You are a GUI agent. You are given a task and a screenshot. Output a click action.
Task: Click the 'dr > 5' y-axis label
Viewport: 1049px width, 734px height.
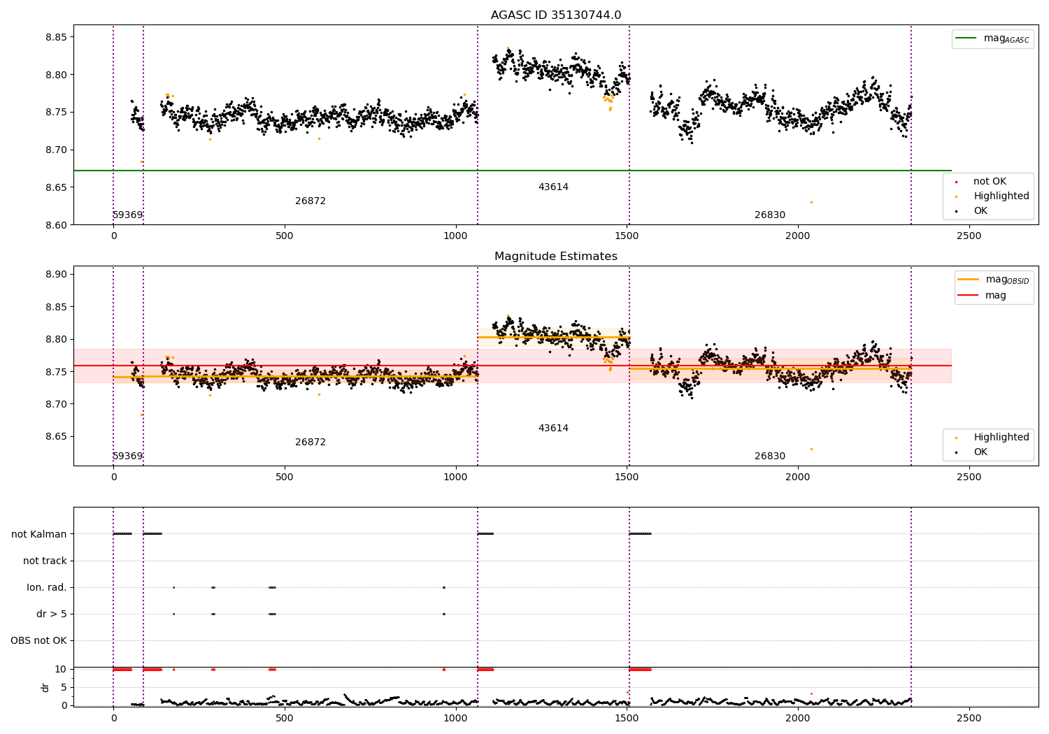[x=52, y=614]
